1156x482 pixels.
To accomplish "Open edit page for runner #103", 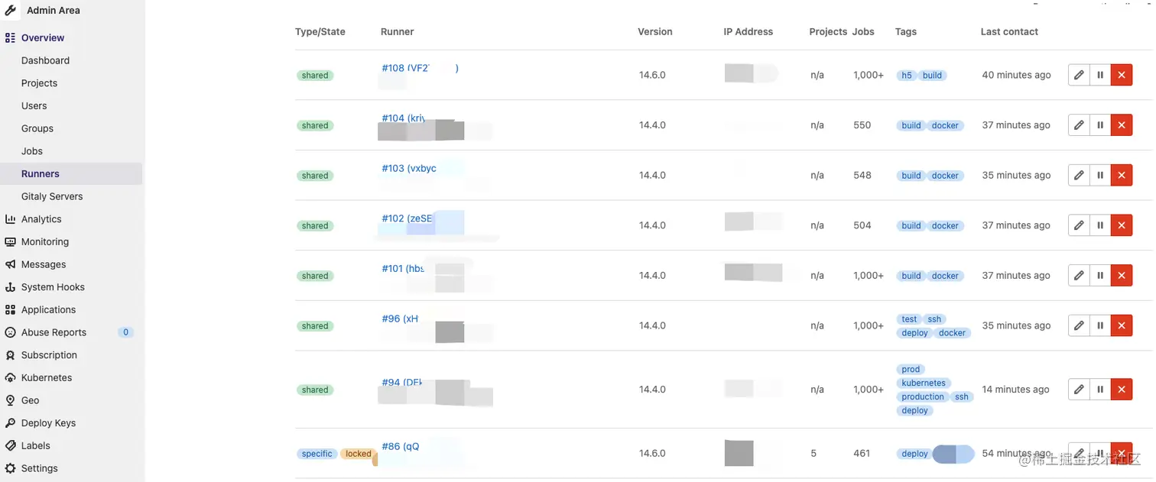I will pos(1079,175).
